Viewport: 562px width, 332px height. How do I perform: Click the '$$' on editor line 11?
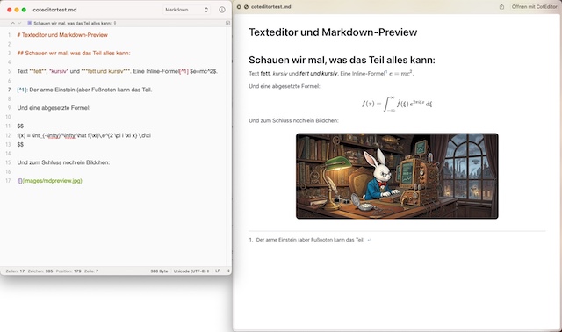[20, 126]
